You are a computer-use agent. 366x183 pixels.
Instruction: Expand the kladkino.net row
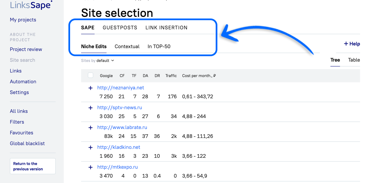91,148
